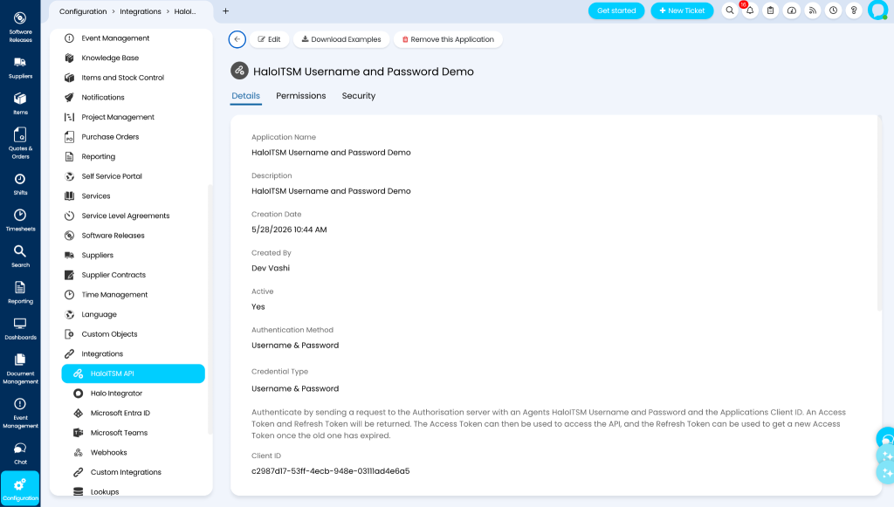
Task: Open Software Releases in the left navigation bar
Action: pyautogui.click(x=20, y=27)
